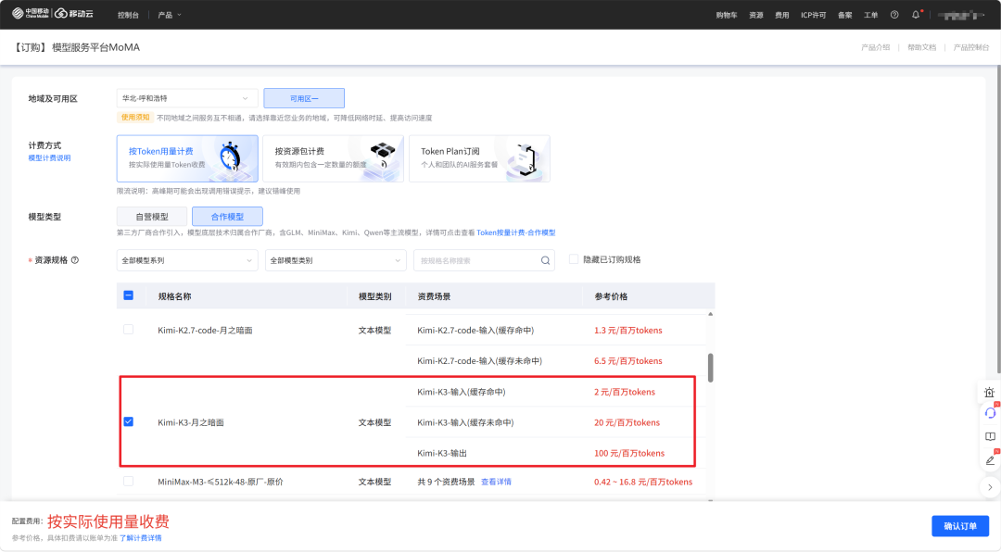This screenshot has height=552, width=1001.
Task: Expand the 产品 menu in top bar
Action: click(x=170, y=15)
